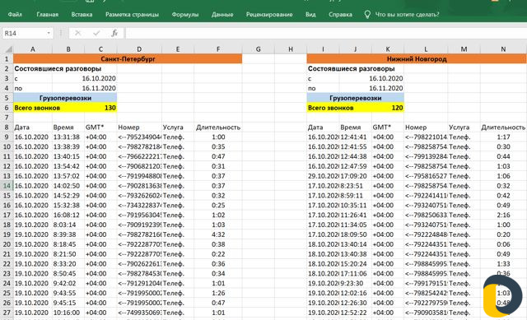Expand the Name Box dropdown arrow
The image size is (527, 320).
[49, 33]
